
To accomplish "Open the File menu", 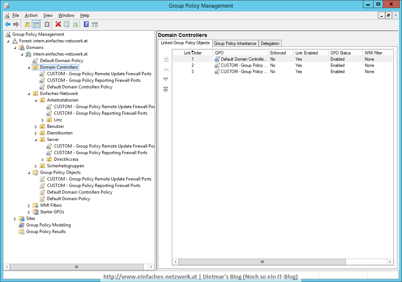I will pos(16,15).
